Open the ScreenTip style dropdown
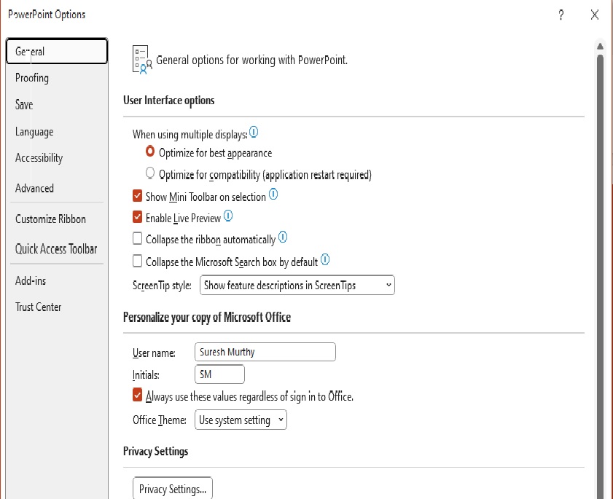 pyautogui.click(x=297, y=286)
